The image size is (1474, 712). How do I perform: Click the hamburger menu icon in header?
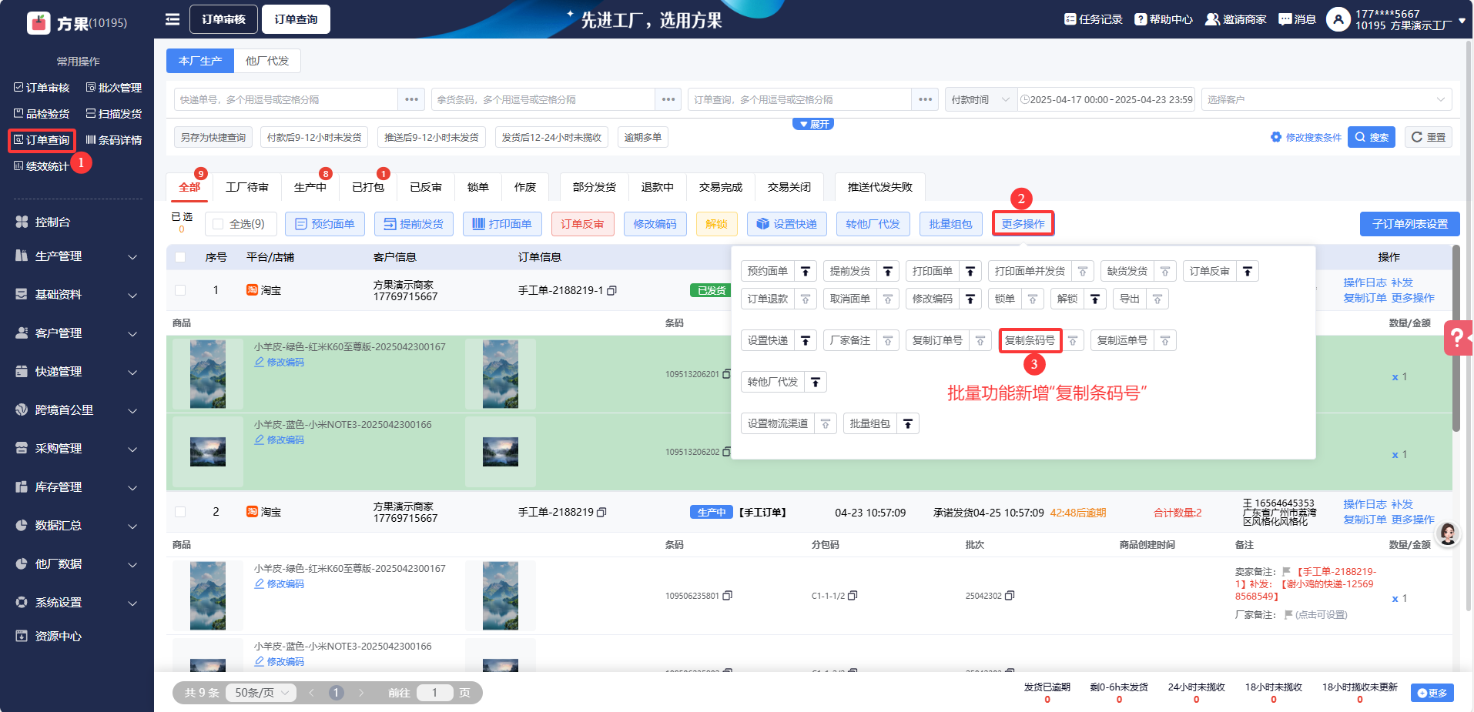173,19
